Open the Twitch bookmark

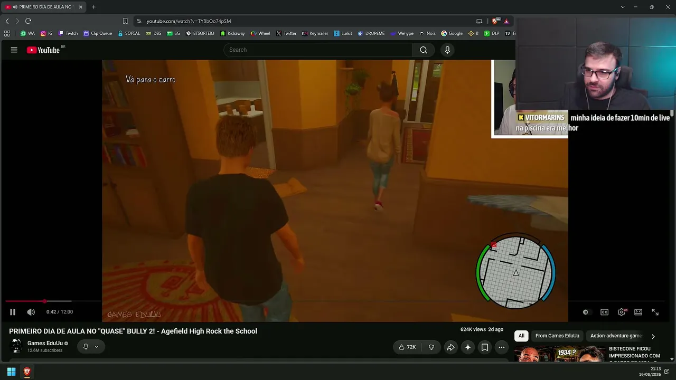(x=68, y=33)
